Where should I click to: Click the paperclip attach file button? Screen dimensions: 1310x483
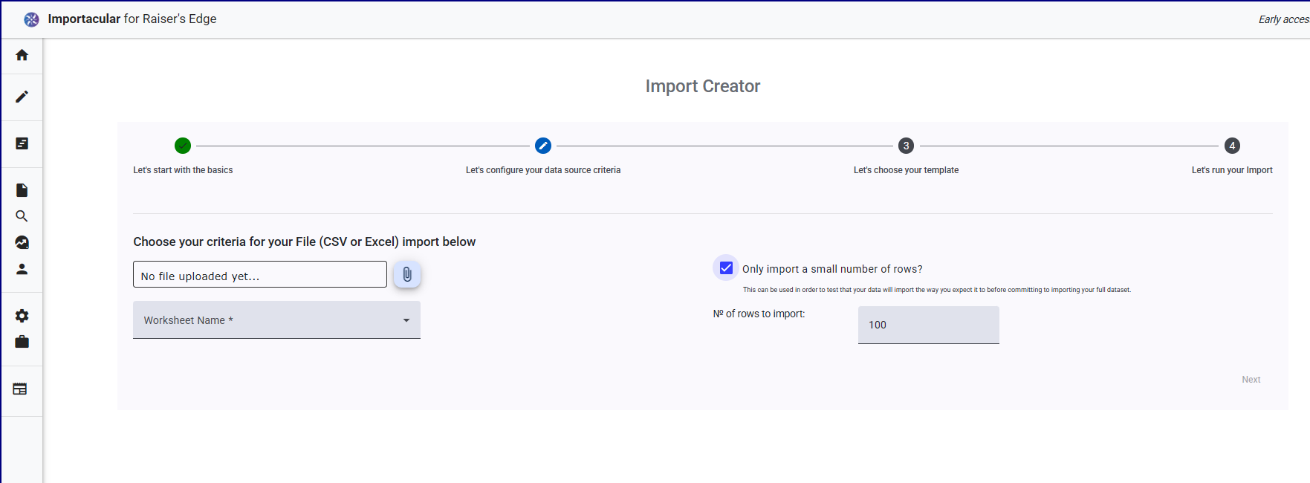tap(407, 275)
